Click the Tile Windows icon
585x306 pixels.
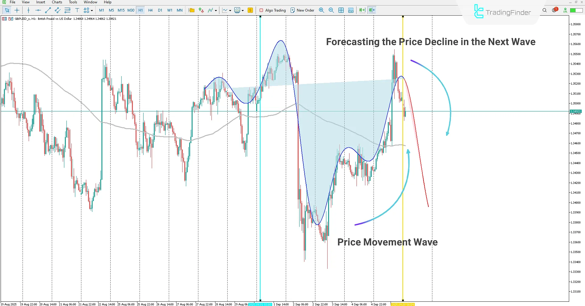(x=341, y=10)
